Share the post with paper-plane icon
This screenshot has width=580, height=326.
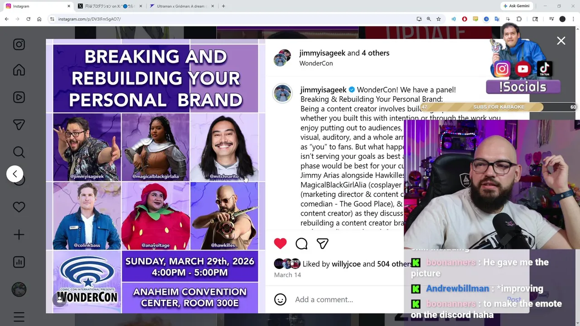click(323, 244)
